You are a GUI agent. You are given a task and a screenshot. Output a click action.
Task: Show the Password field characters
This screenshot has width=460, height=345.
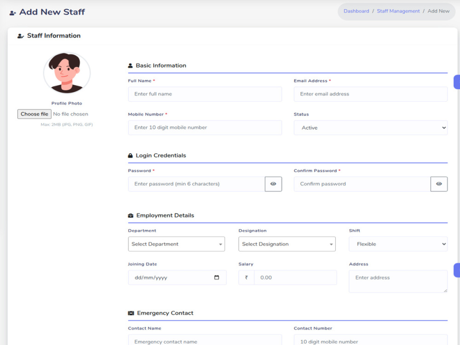tap(273, 184)
